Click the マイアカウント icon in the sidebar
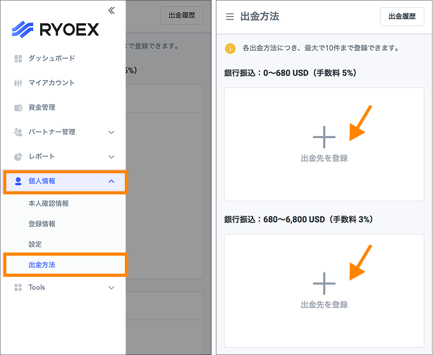 [x=18, y=83]
